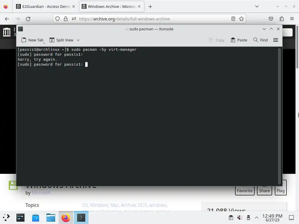Screen dimensions: 299x224
Task: Open new tab in Konsole
Action: [32, 40]
